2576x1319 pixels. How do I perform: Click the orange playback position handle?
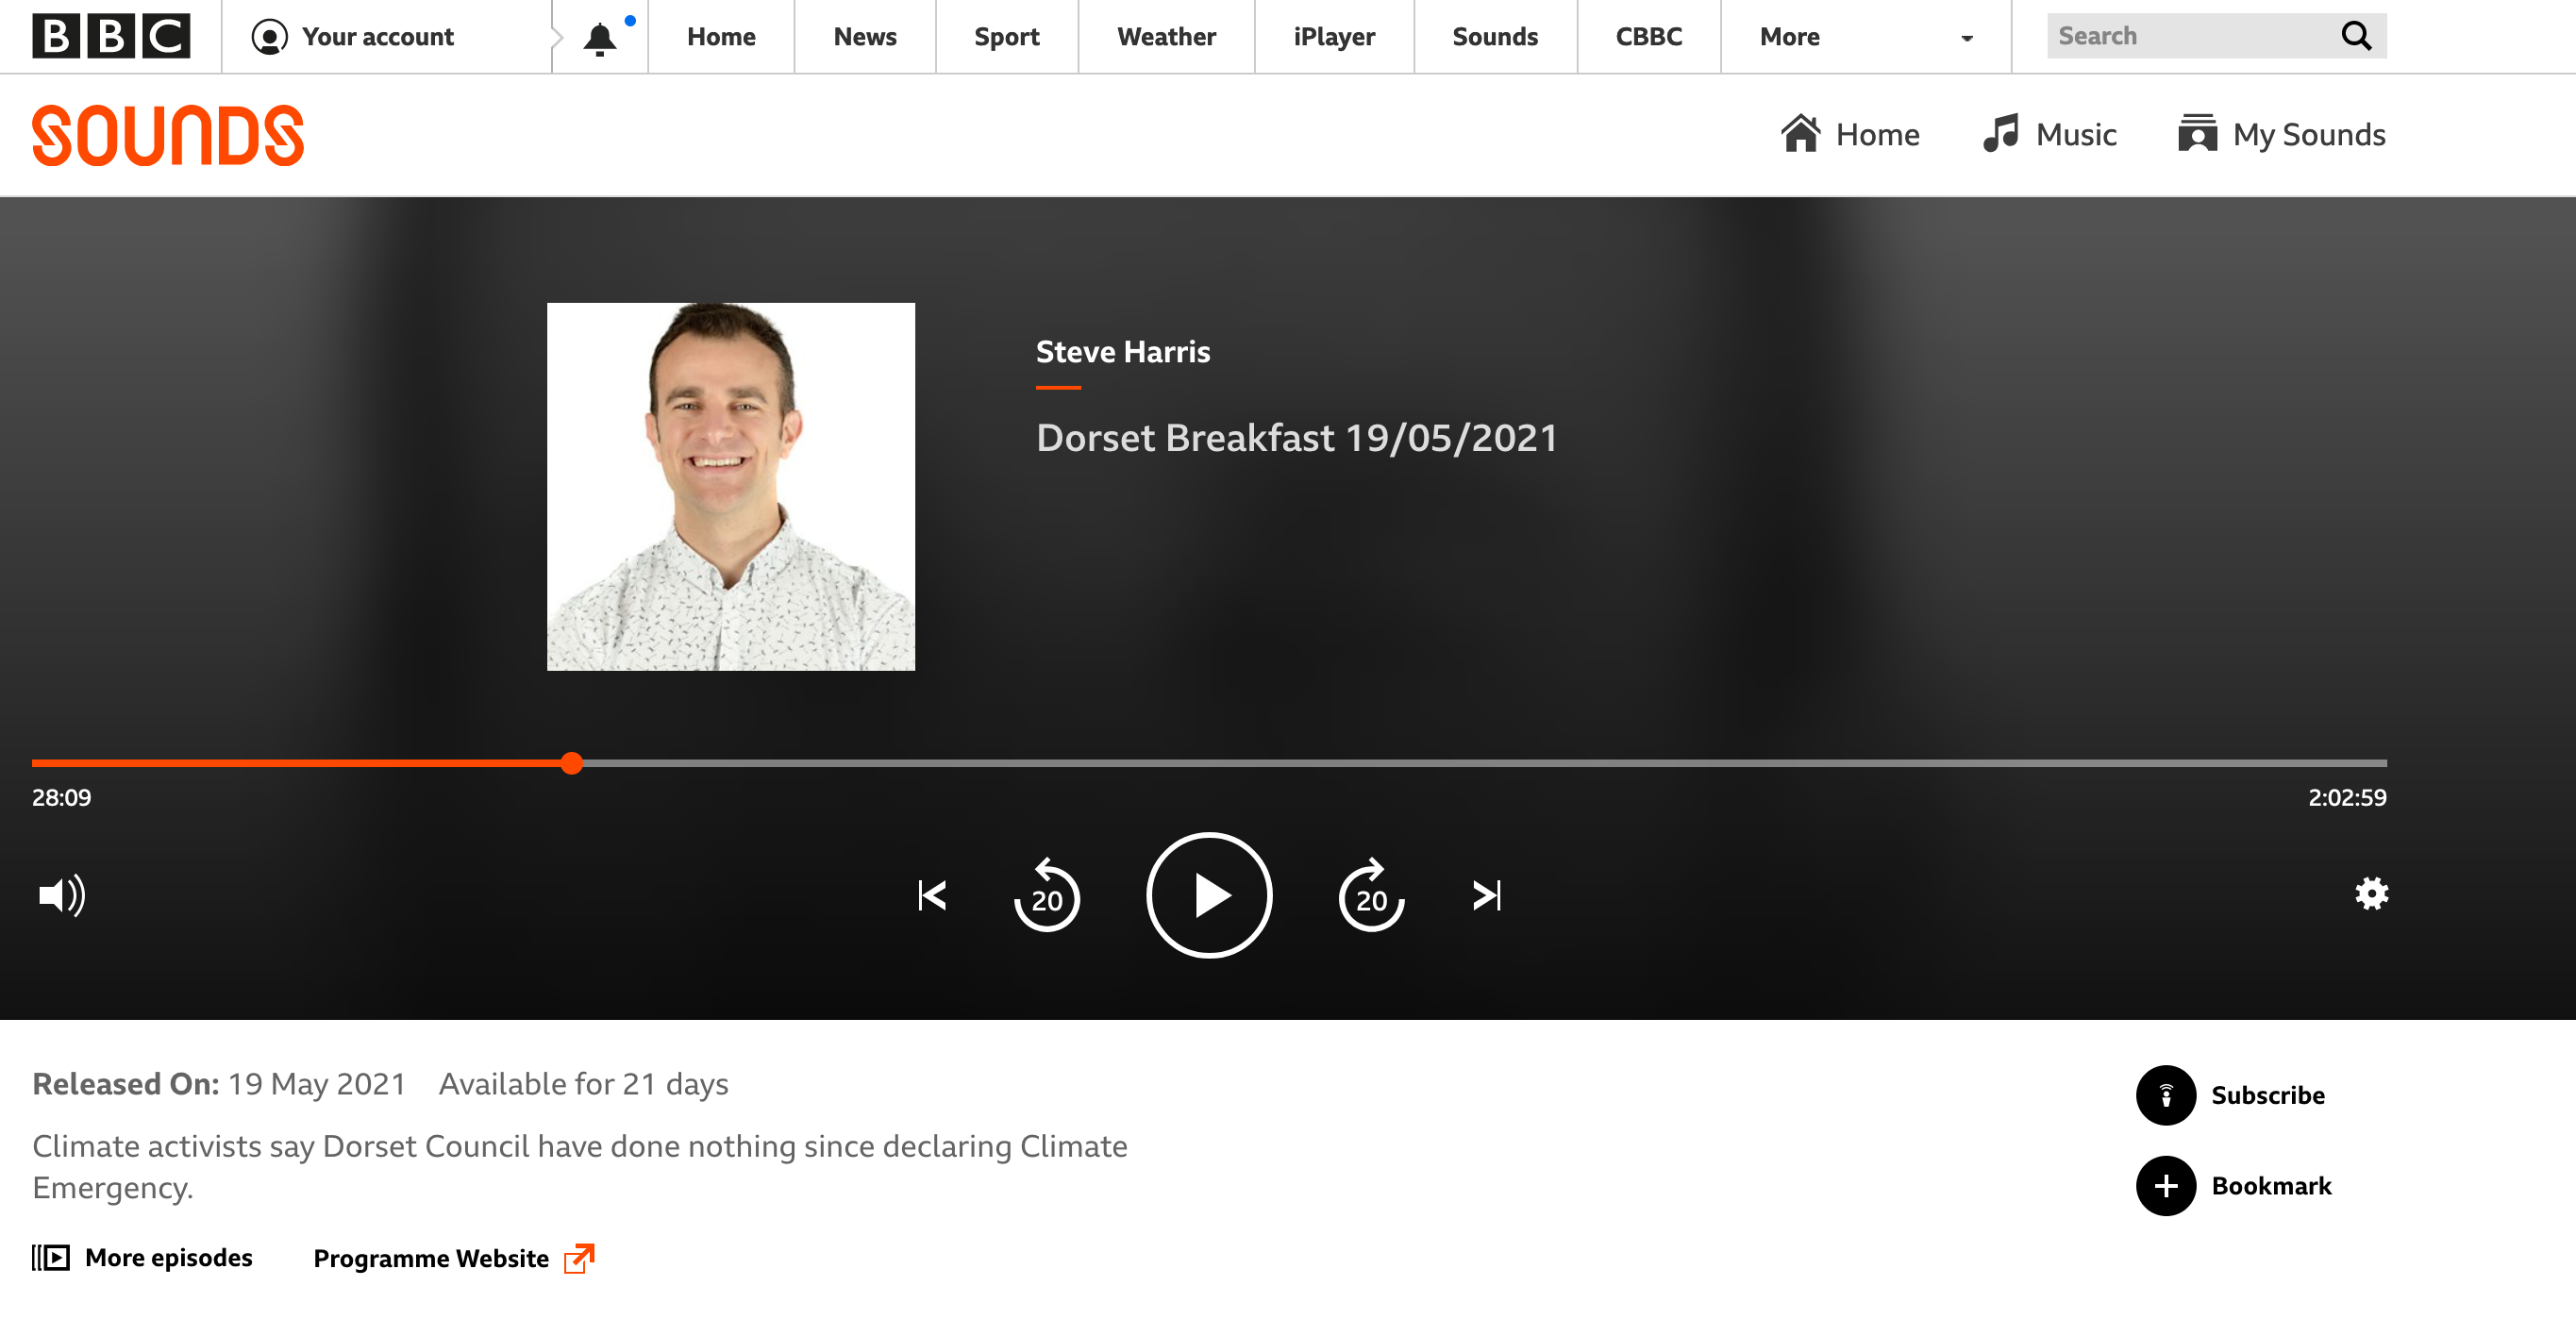tap(571, 763)
